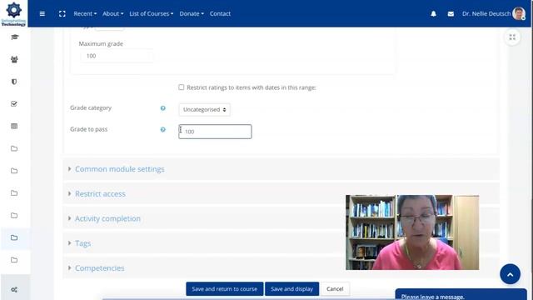Open the messages envelope icon
The height and width of the screenshot is (300, 533).
(x=451, y=13)
